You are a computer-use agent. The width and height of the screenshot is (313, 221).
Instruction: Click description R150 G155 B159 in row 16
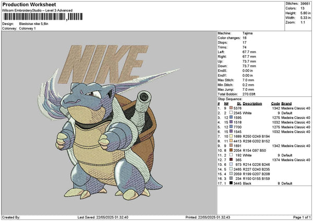click(256, 178)
